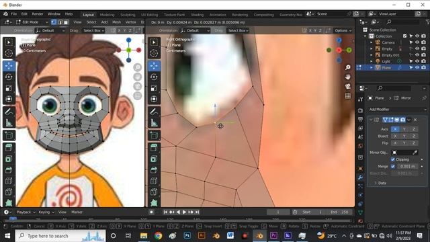Open the Render menu
This screenshot has height=242, width=430.
click(38, 14)
